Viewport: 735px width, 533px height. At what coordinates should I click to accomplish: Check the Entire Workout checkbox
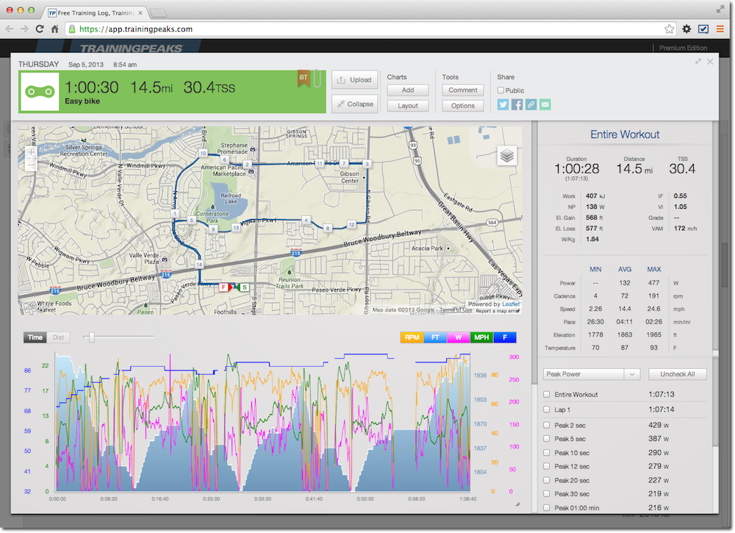tap(547, 394)
